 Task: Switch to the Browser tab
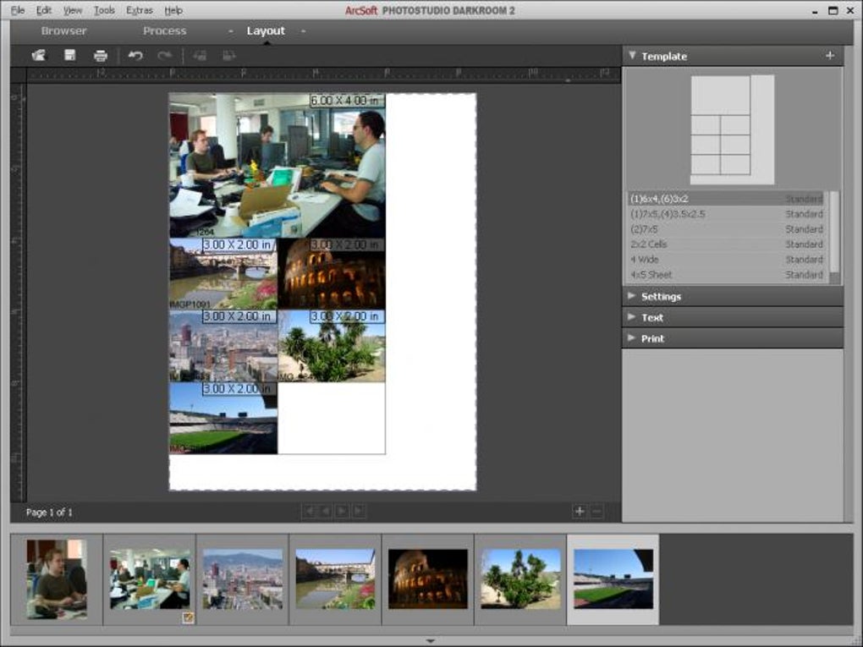coord(64,31)
